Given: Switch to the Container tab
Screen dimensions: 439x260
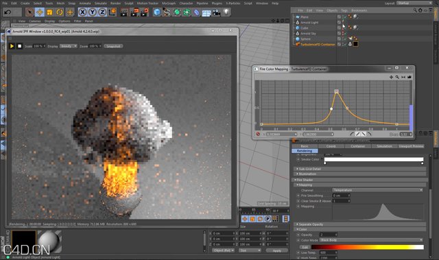Looking at the screenshot, I should pos(358,146).
